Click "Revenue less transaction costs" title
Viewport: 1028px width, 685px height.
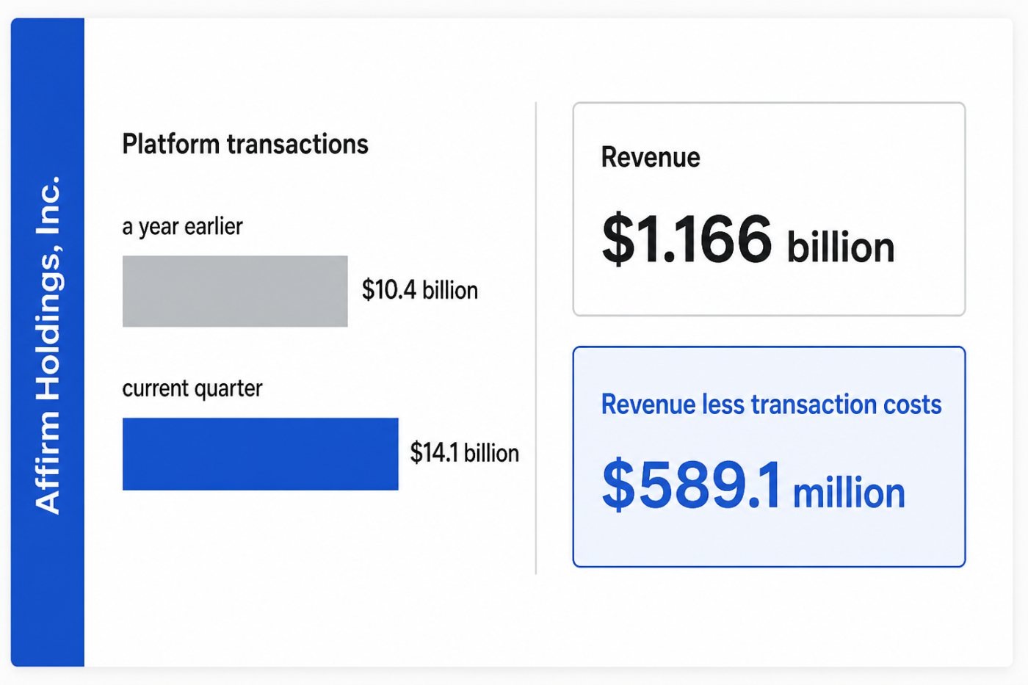pos(771,405)
